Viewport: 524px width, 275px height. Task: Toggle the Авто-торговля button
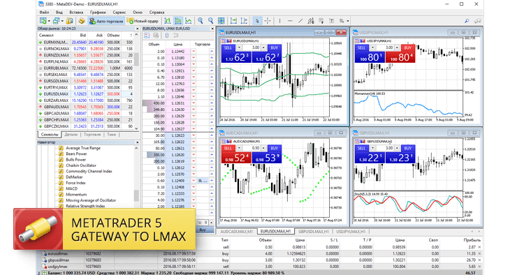click(106, 21)
